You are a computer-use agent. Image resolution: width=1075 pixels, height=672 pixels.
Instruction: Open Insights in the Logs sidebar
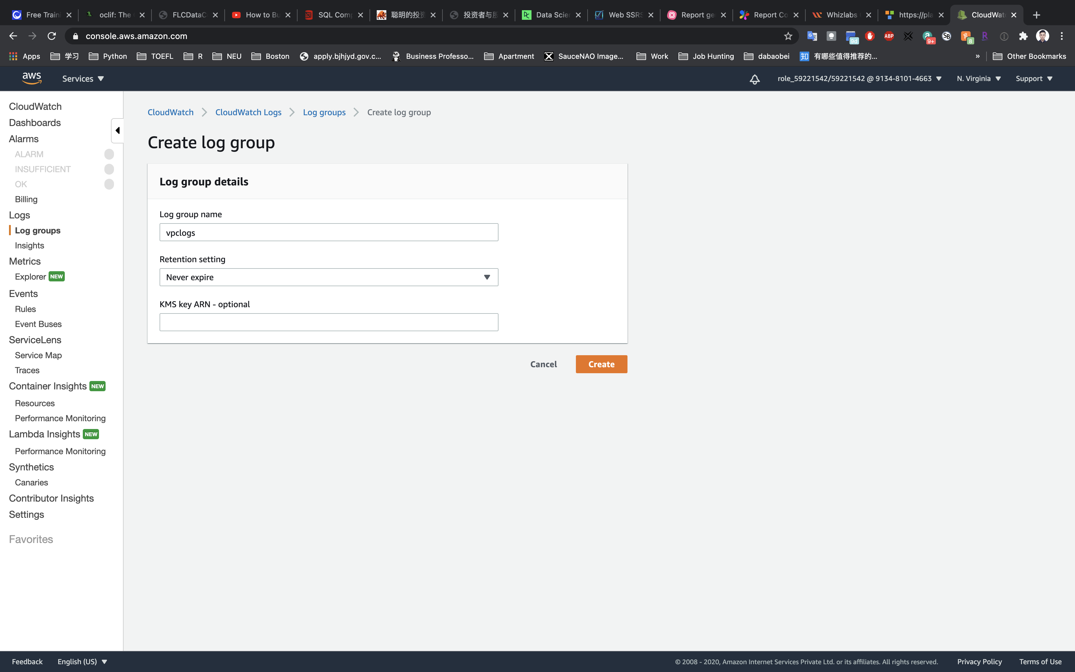(x=29, y=245)
